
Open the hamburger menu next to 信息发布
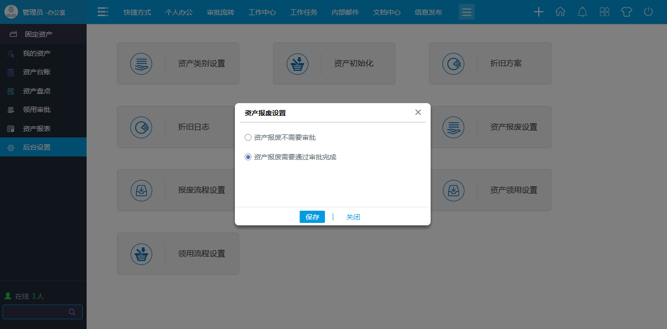pyautogui.click(x=466, y=12)
